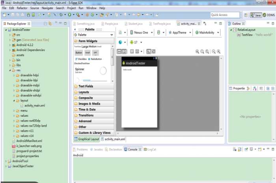Click the emulate real size zoom icon

click(197, 51)
